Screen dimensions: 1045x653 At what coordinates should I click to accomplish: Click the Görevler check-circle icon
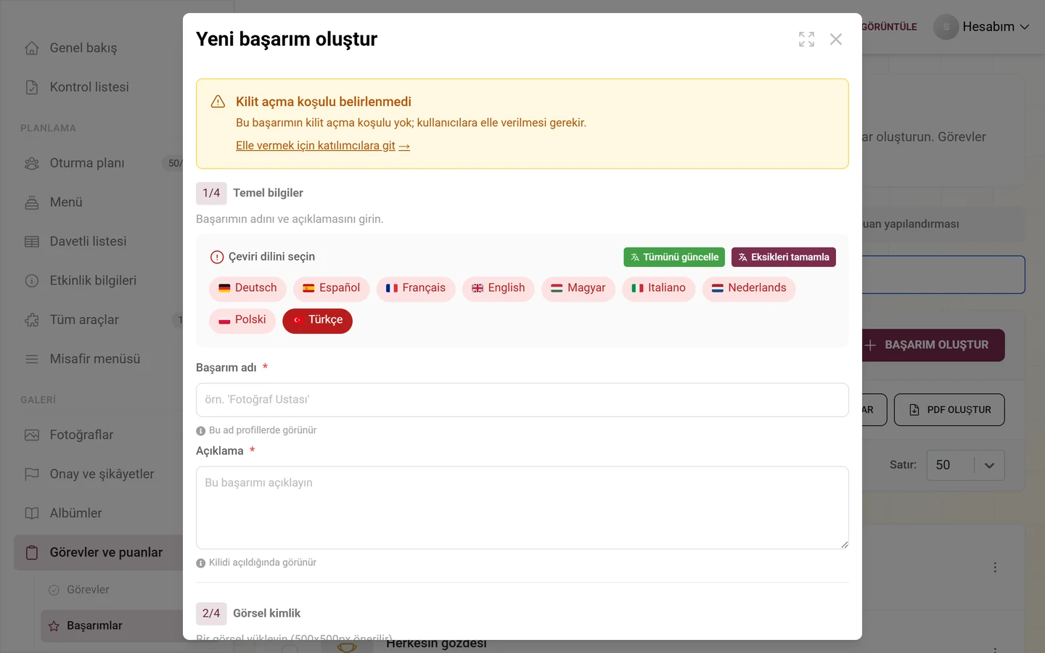coord(54,590)
